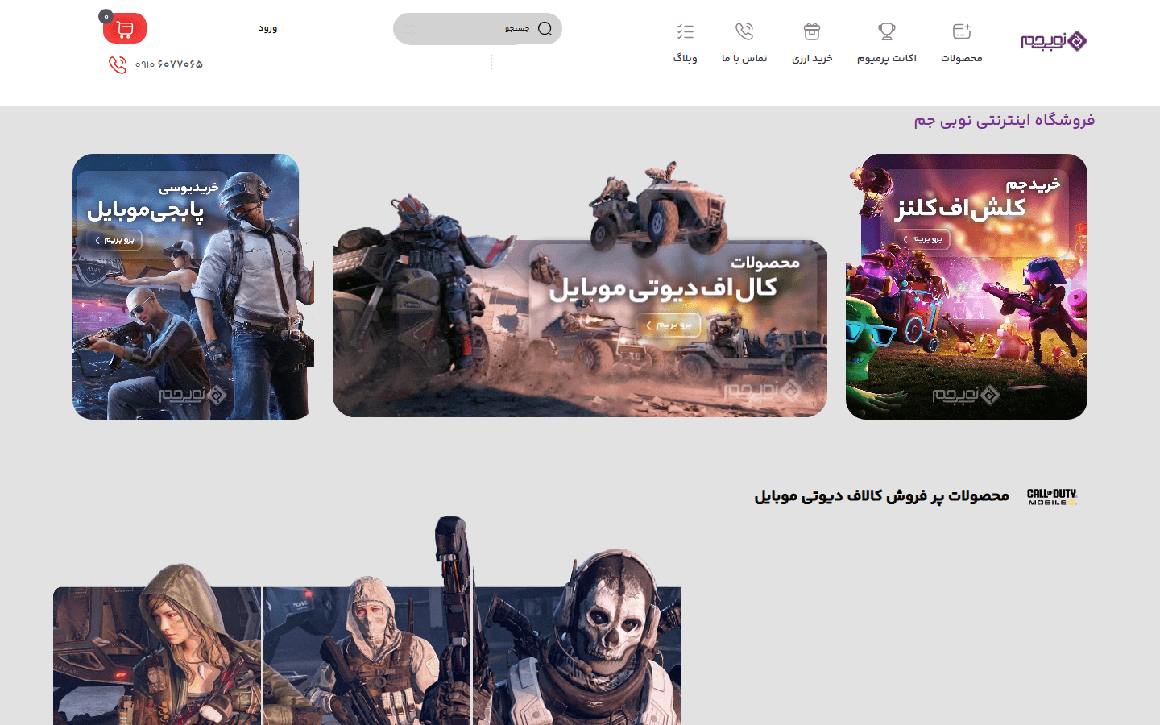The height and width of the screenshot is (725, 1160).
Task: Click the red phone icon beside the number
Action: tap(118, 64)
